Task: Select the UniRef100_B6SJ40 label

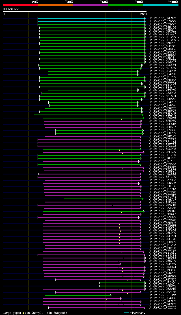Action: [x=162, y=87]
